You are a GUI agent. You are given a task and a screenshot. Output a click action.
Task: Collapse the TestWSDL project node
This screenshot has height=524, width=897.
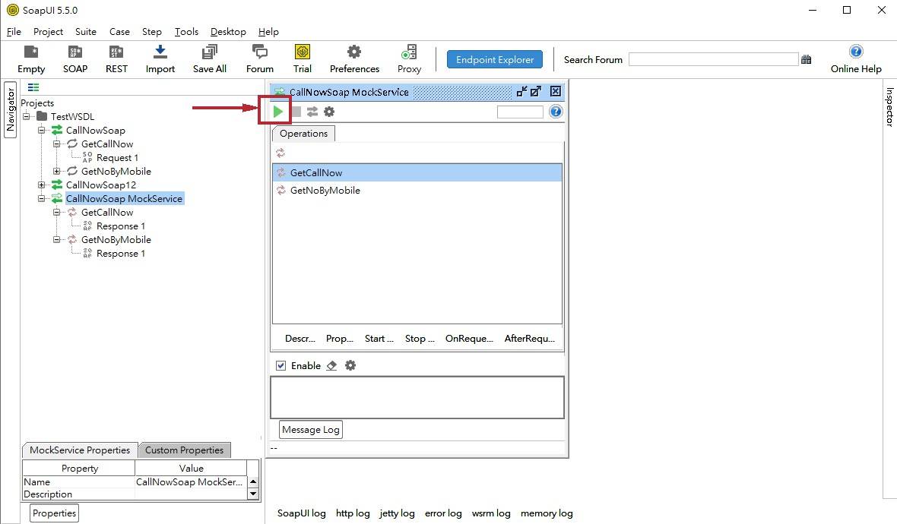click(27, 117)
